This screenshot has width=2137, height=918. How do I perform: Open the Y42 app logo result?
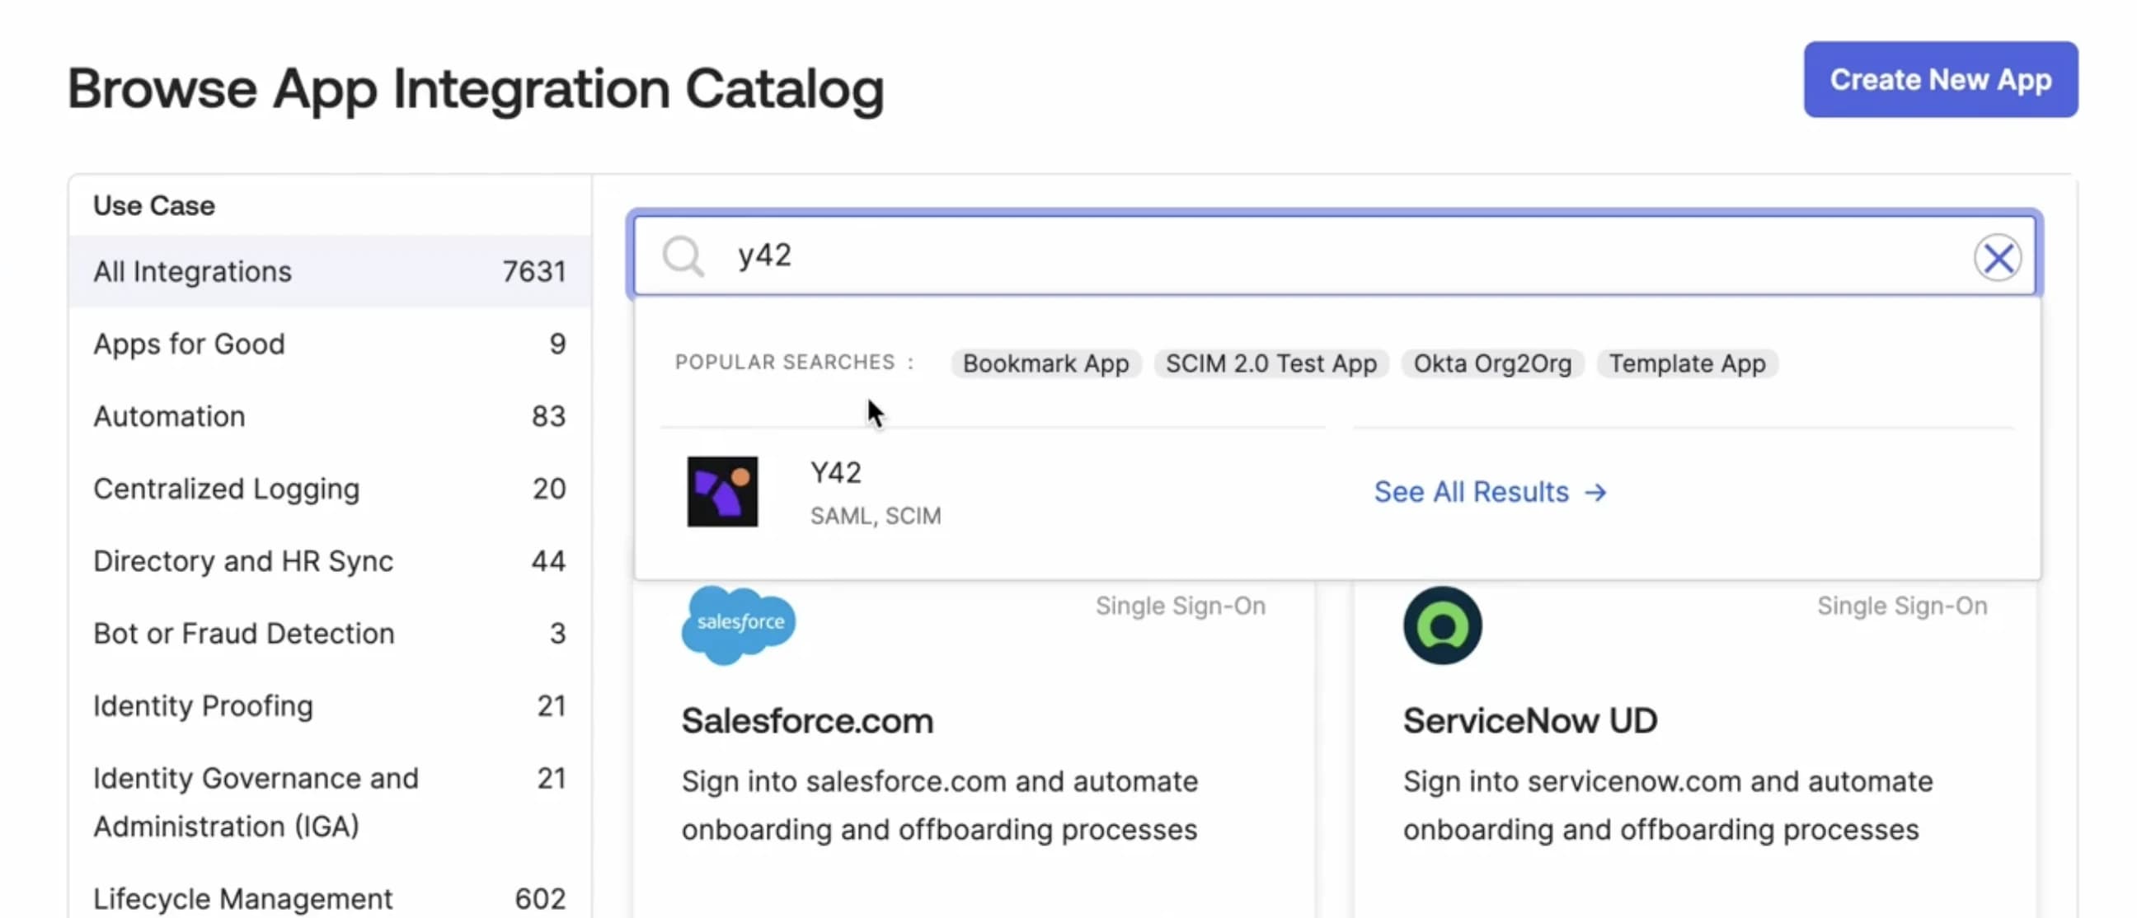pyautogui.click(x=721, y=492)
